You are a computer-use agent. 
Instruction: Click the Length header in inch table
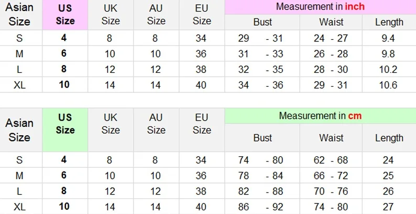coord(389,22)
